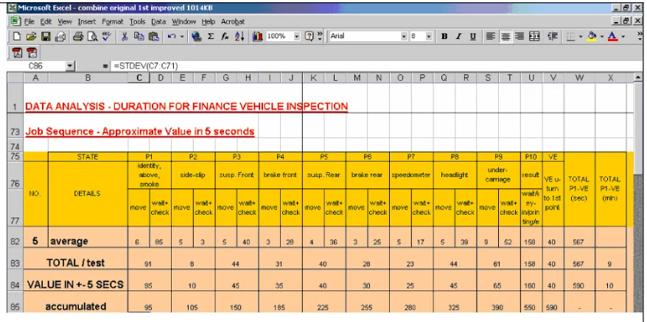
Task: Print the worksheet with the printer icon
Action: pyautogui.click(x=78, y=37)
